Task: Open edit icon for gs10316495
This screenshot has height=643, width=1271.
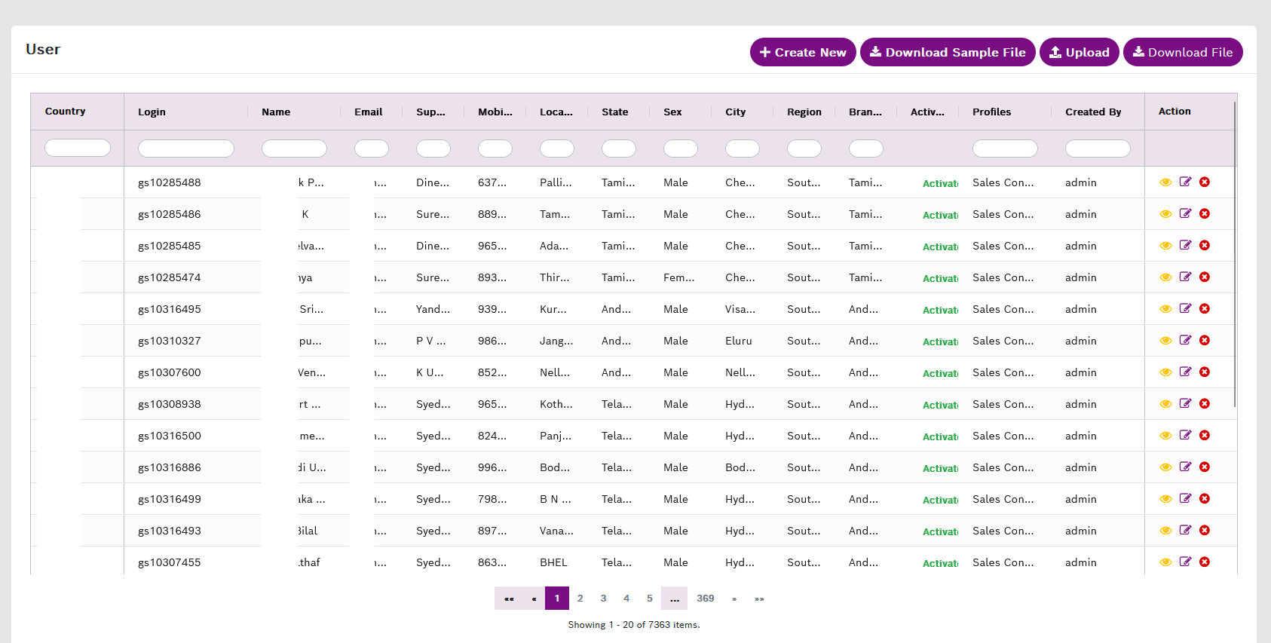Action: point(1185,308)
